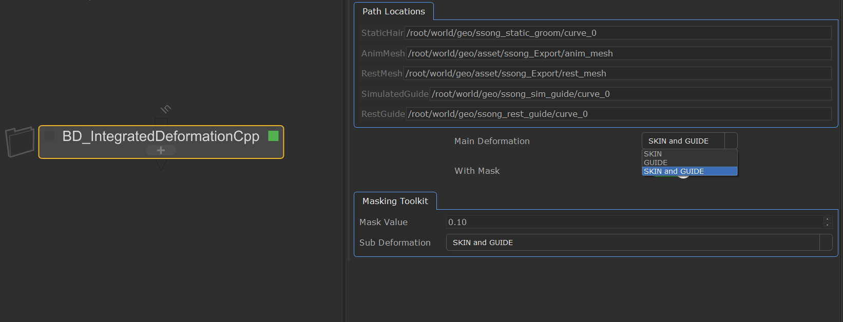Increase Mask Value with the up arrow
The image size is (843, 322).
(x=827, y=219)
